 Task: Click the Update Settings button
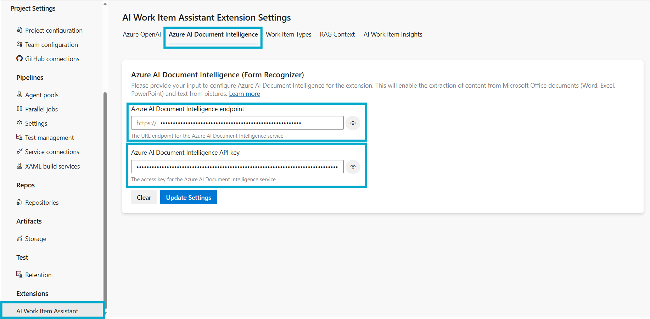point(189,197)
